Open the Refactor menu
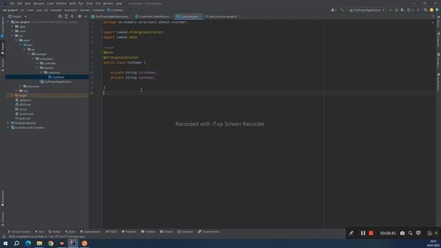 click(x=61, y=3)
